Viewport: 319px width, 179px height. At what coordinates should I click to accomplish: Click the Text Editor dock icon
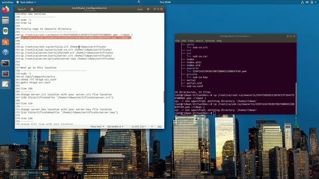5,84
